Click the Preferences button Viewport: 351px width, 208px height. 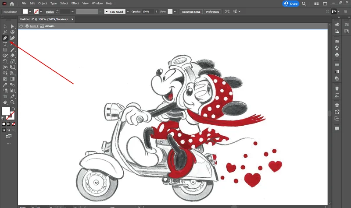coord(212,12)
